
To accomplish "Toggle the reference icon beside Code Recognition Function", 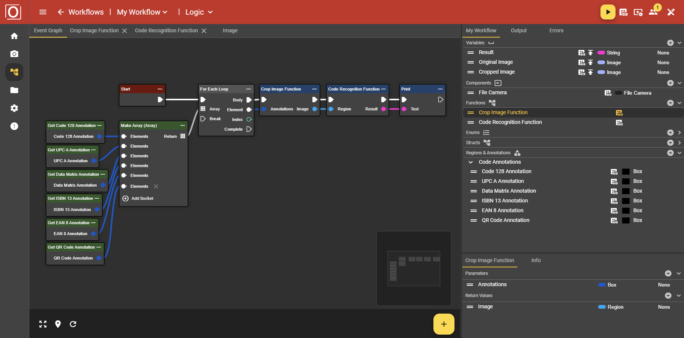I will pos(619,122).
